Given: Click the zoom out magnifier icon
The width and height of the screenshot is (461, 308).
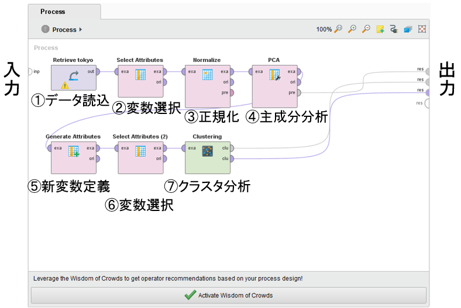Looking at the screenshot, I should (x=366, y=29).
